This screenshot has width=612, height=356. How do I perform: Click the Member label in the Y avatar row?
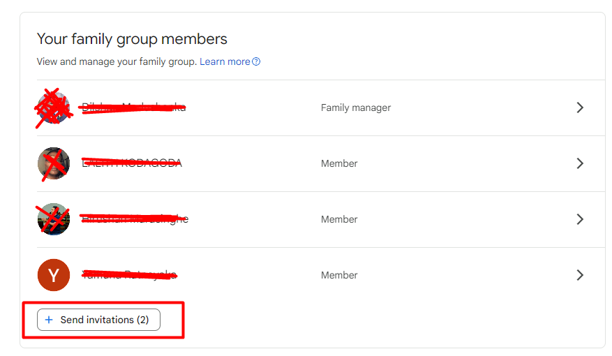pyautogui.click(x=339, y=275)
